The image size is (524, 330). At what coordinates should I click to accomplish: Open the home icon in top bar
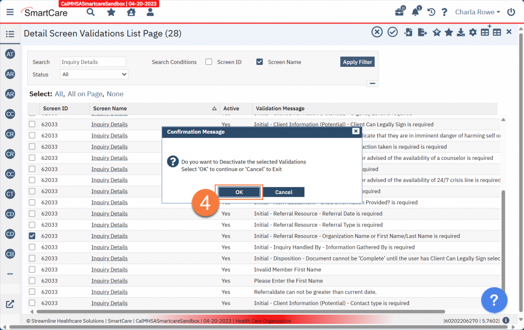pos(131,12)
